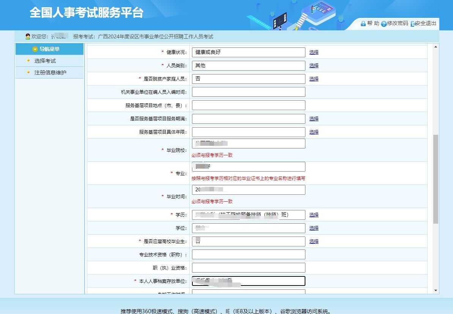Click the 必须与报考学历一致 note under 毕业时间

tap(212, 202)
